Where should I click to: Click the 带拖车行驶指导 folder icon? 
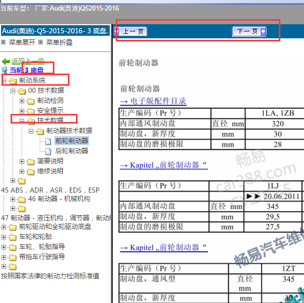(13, 257)
